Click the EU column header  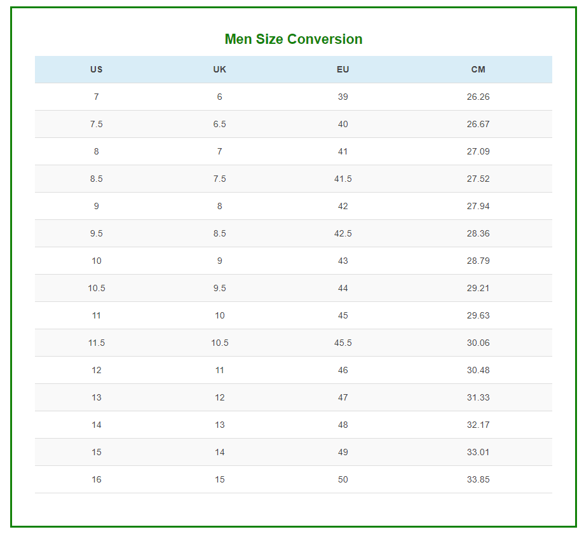coord(343,69)
